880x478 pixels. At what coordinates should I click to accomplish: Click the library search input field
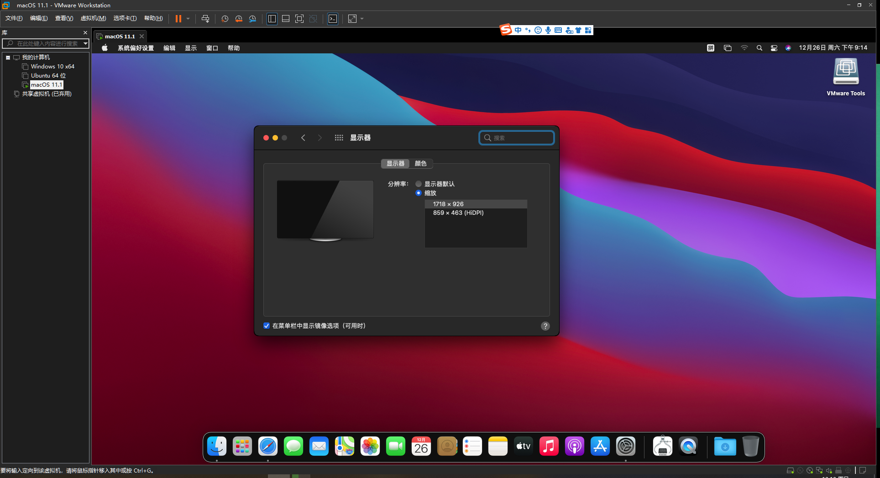46,43
